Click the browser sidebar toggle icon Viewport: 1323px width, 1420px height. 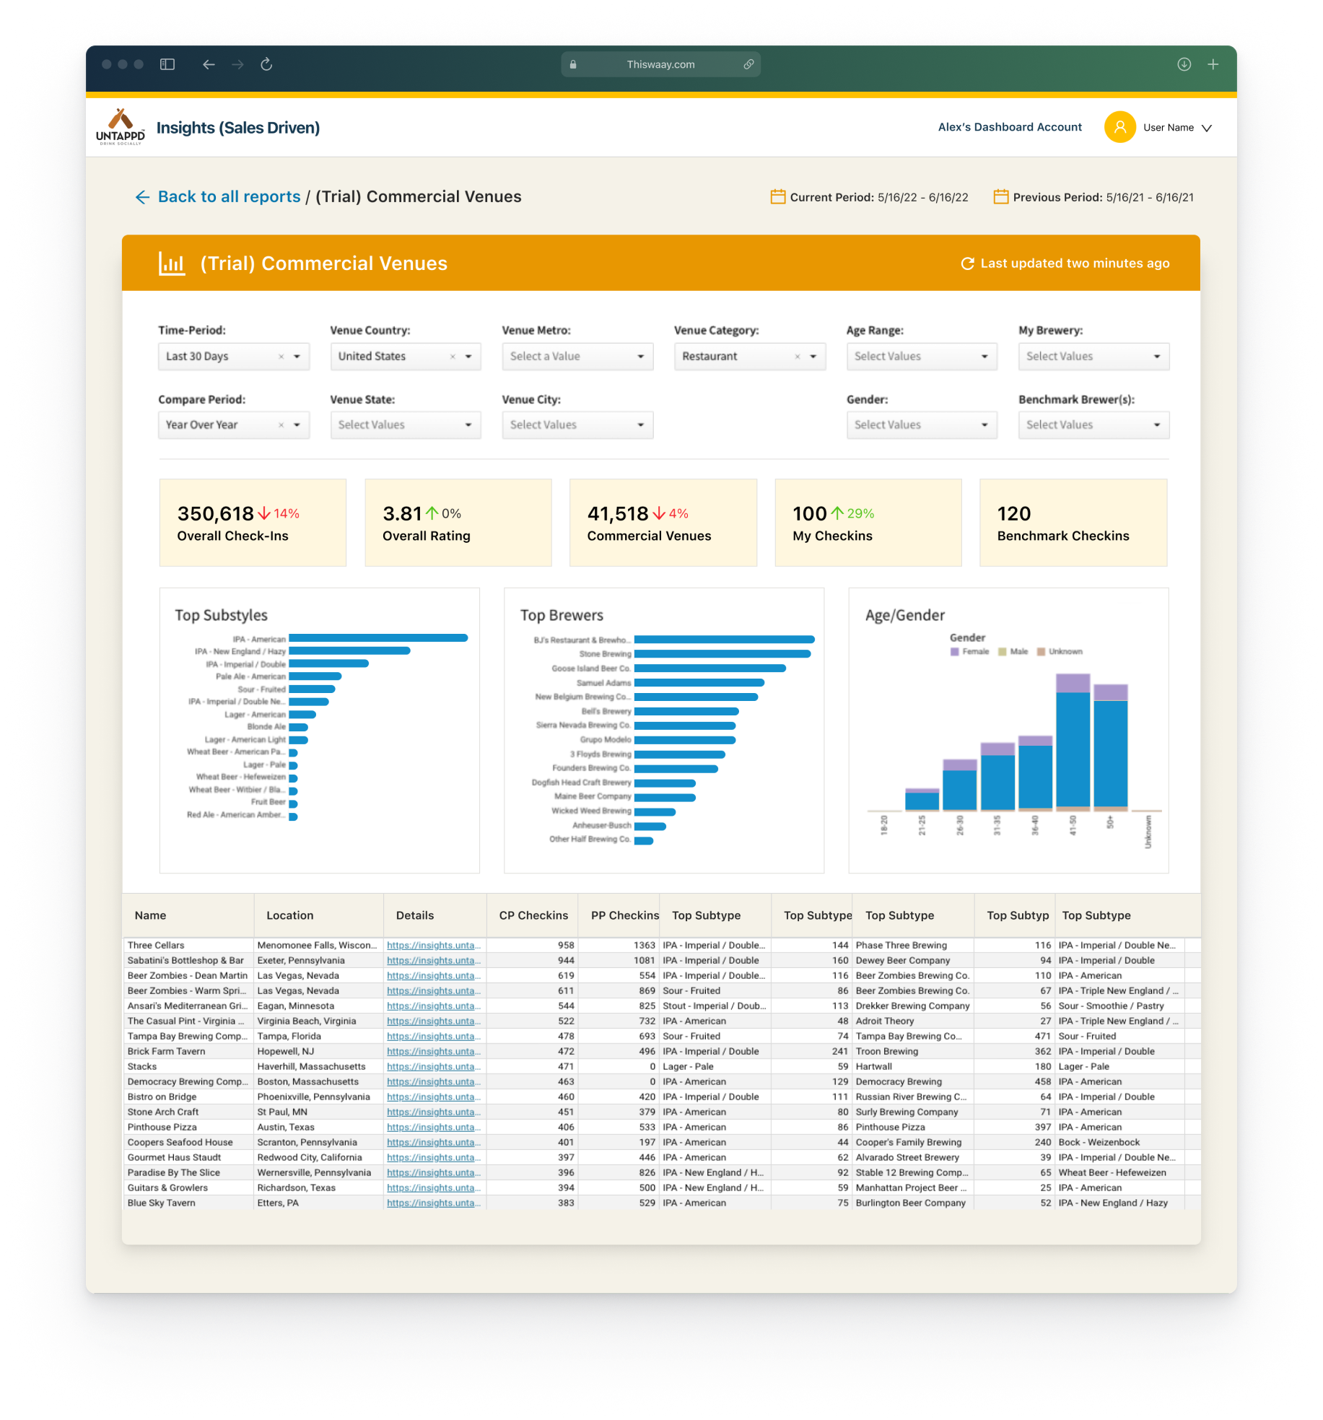(x=167, y=64)
